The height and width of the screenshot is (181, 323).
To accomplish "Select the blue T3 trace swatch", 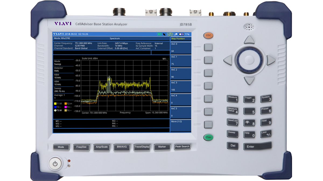I will pyautogui.click(x=55, y=107).
